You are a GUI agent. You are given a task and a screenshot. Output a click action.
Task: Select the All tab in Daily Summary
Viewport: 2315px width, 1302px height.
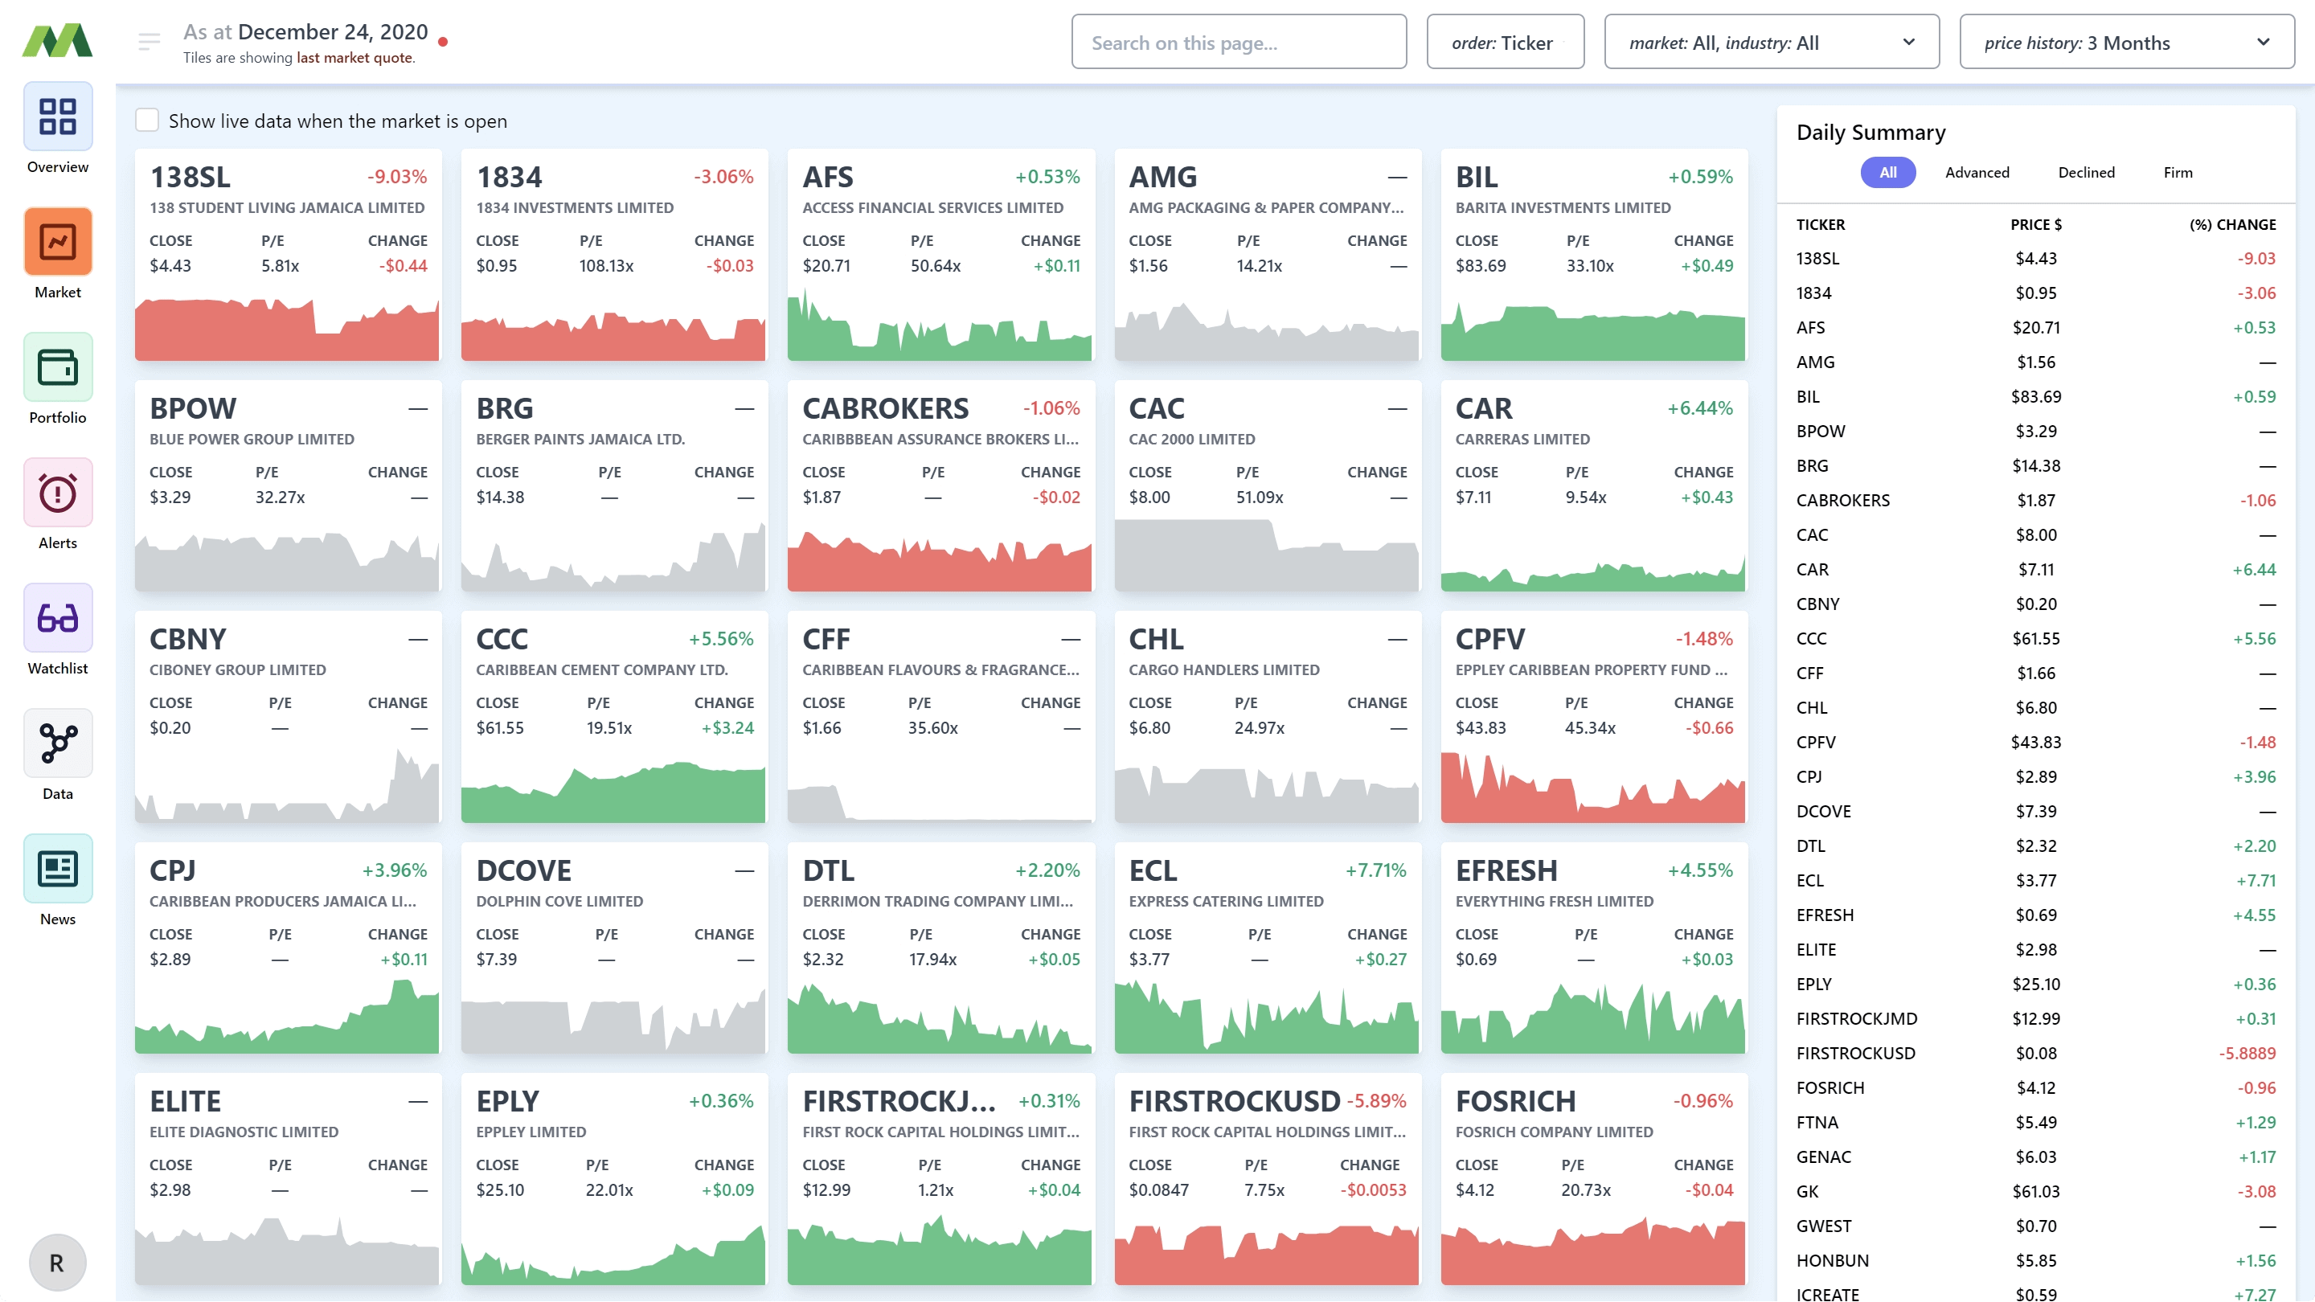1888,173
